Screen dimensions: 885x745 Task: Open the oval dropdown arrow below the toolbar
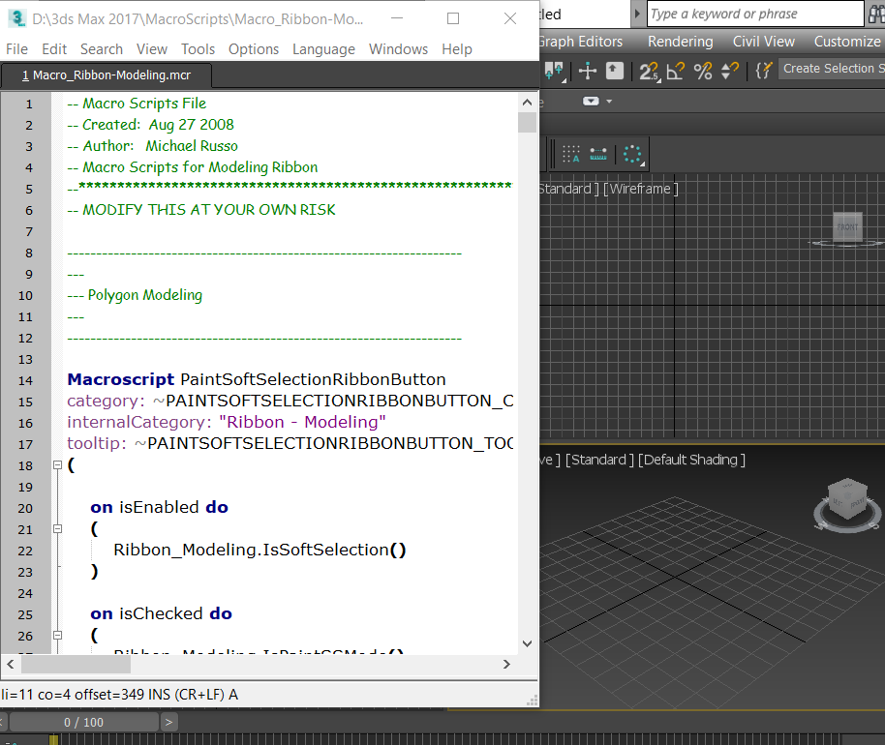590,101
